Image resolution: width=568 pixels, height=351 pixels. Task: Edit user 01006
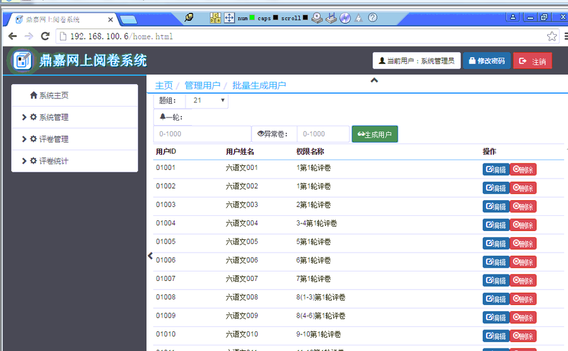(x=496, y=262)
